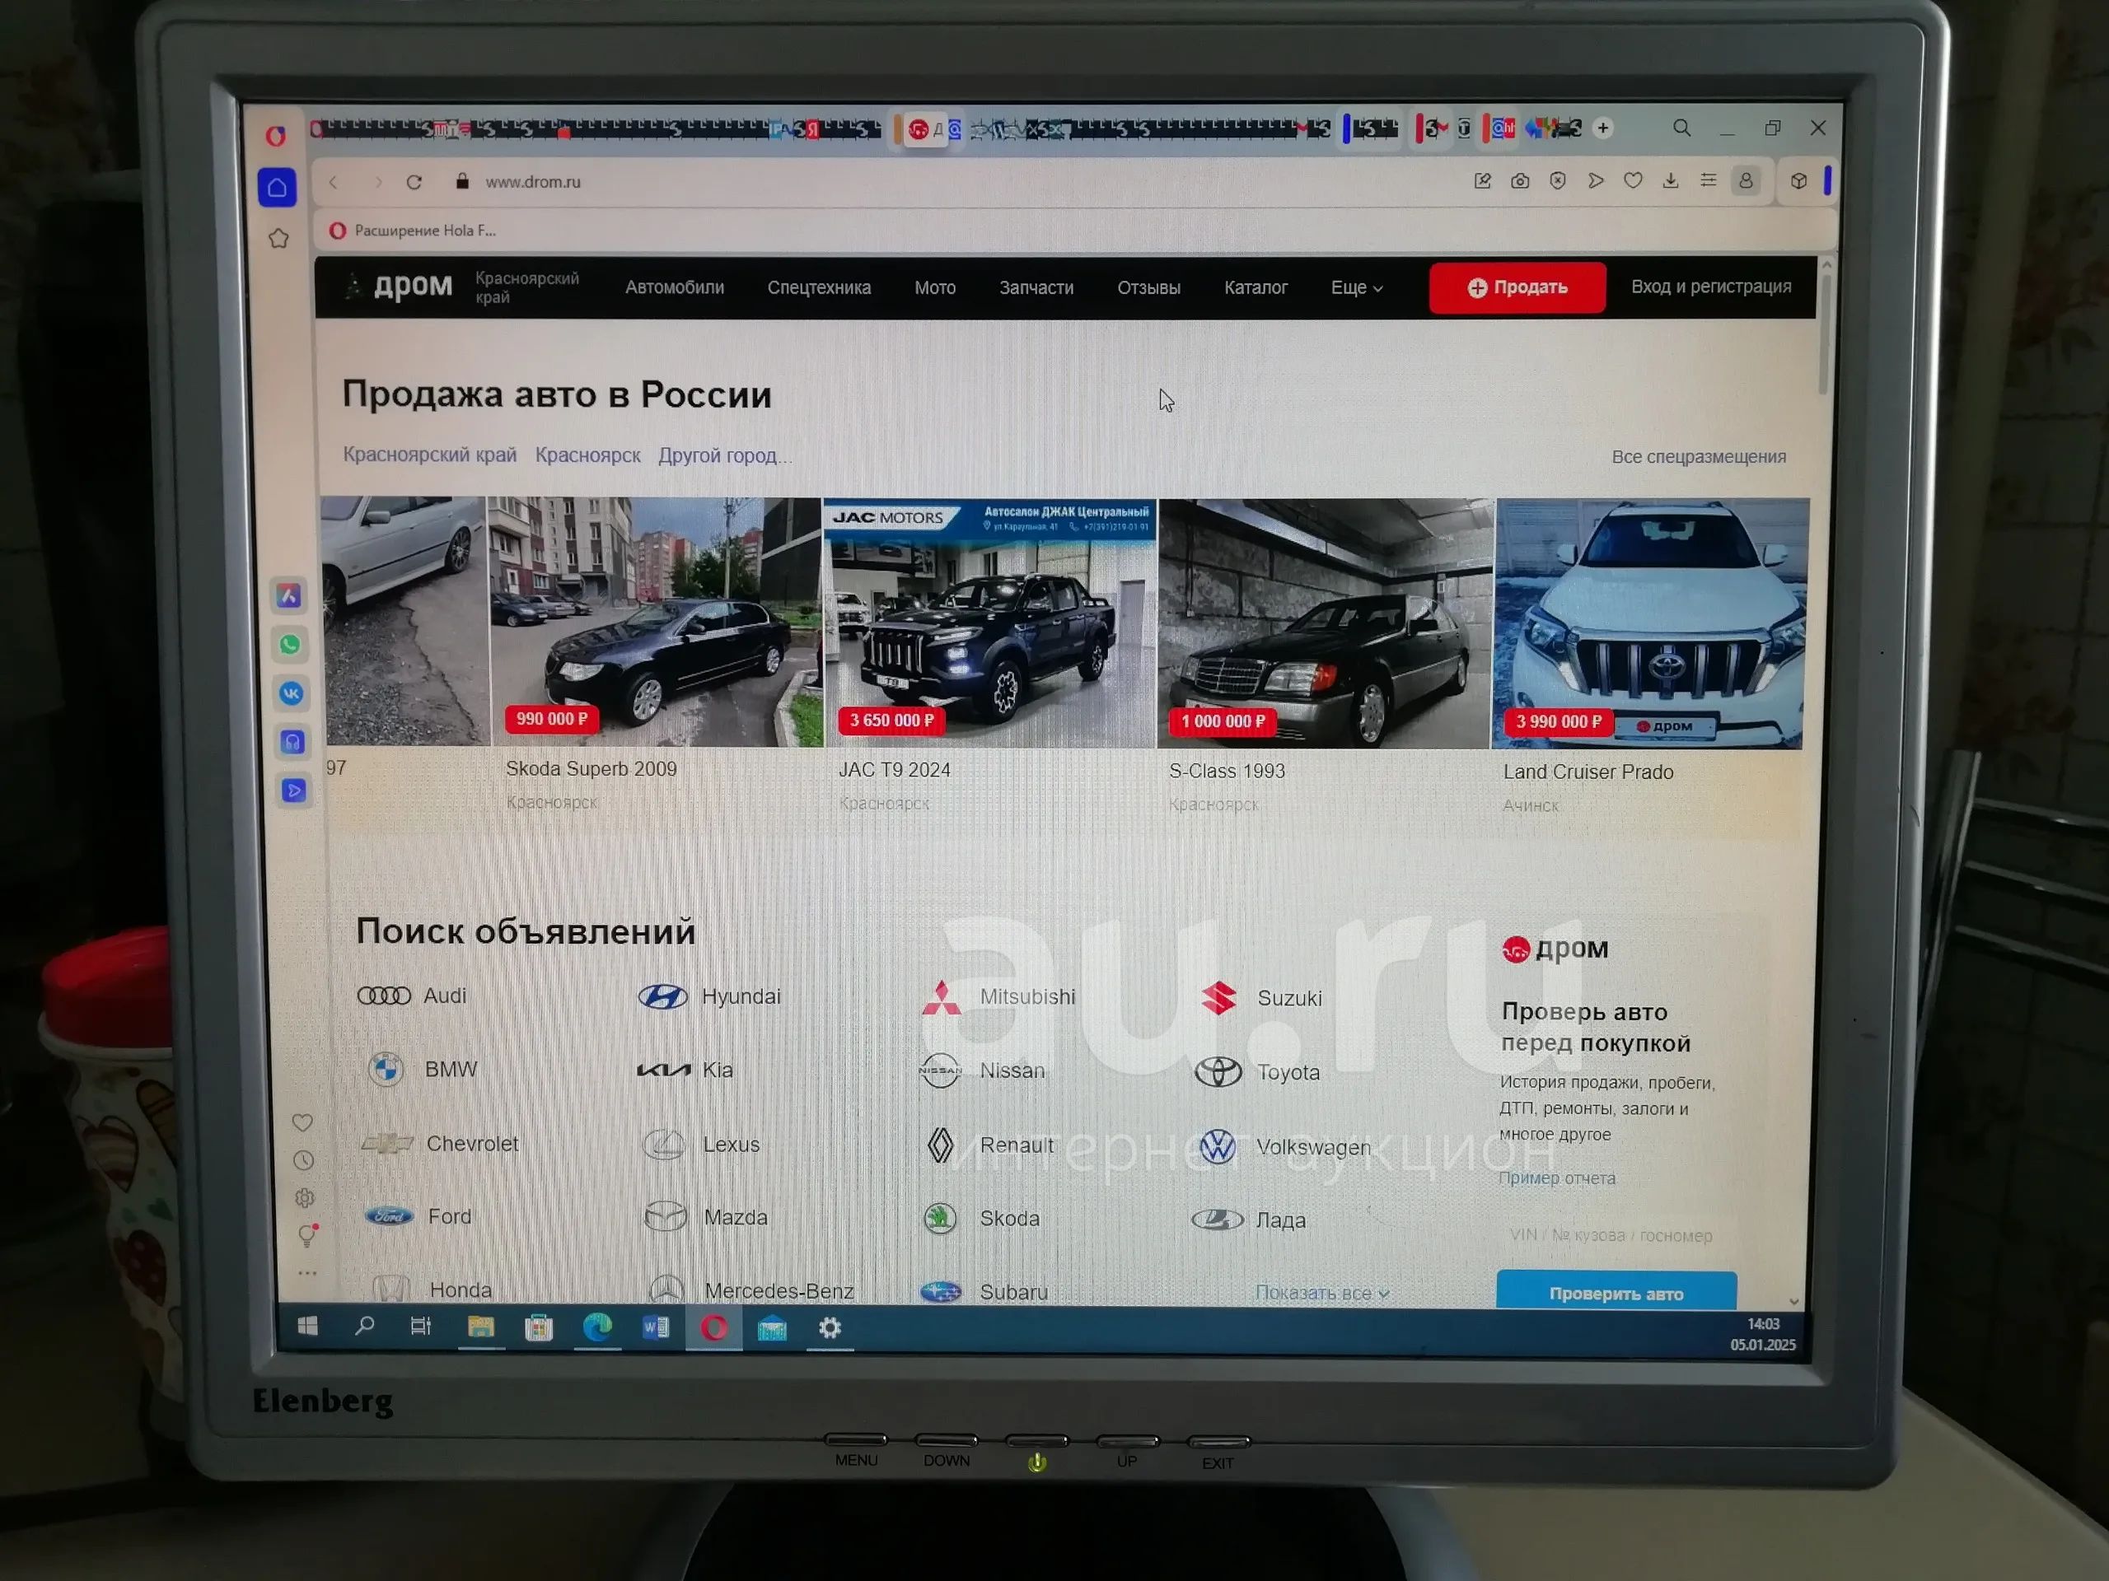Open JAC T9 2024 listing photo

click(x=989, y=623)
